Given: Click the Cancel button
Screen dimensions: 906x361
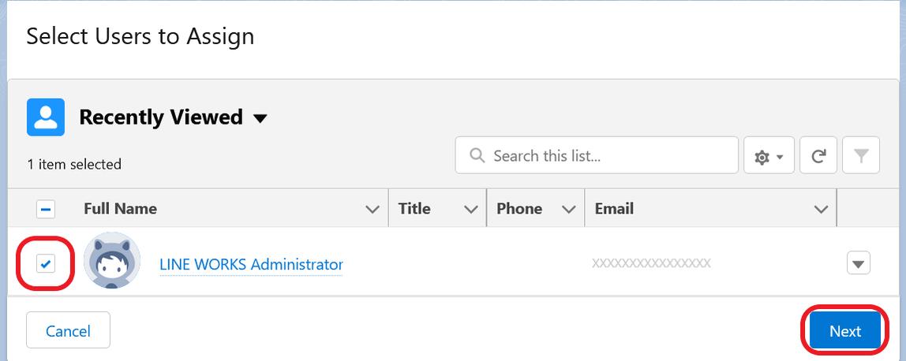Looking at the screenshot, I should pyautogui.click(x=68, y=331).
